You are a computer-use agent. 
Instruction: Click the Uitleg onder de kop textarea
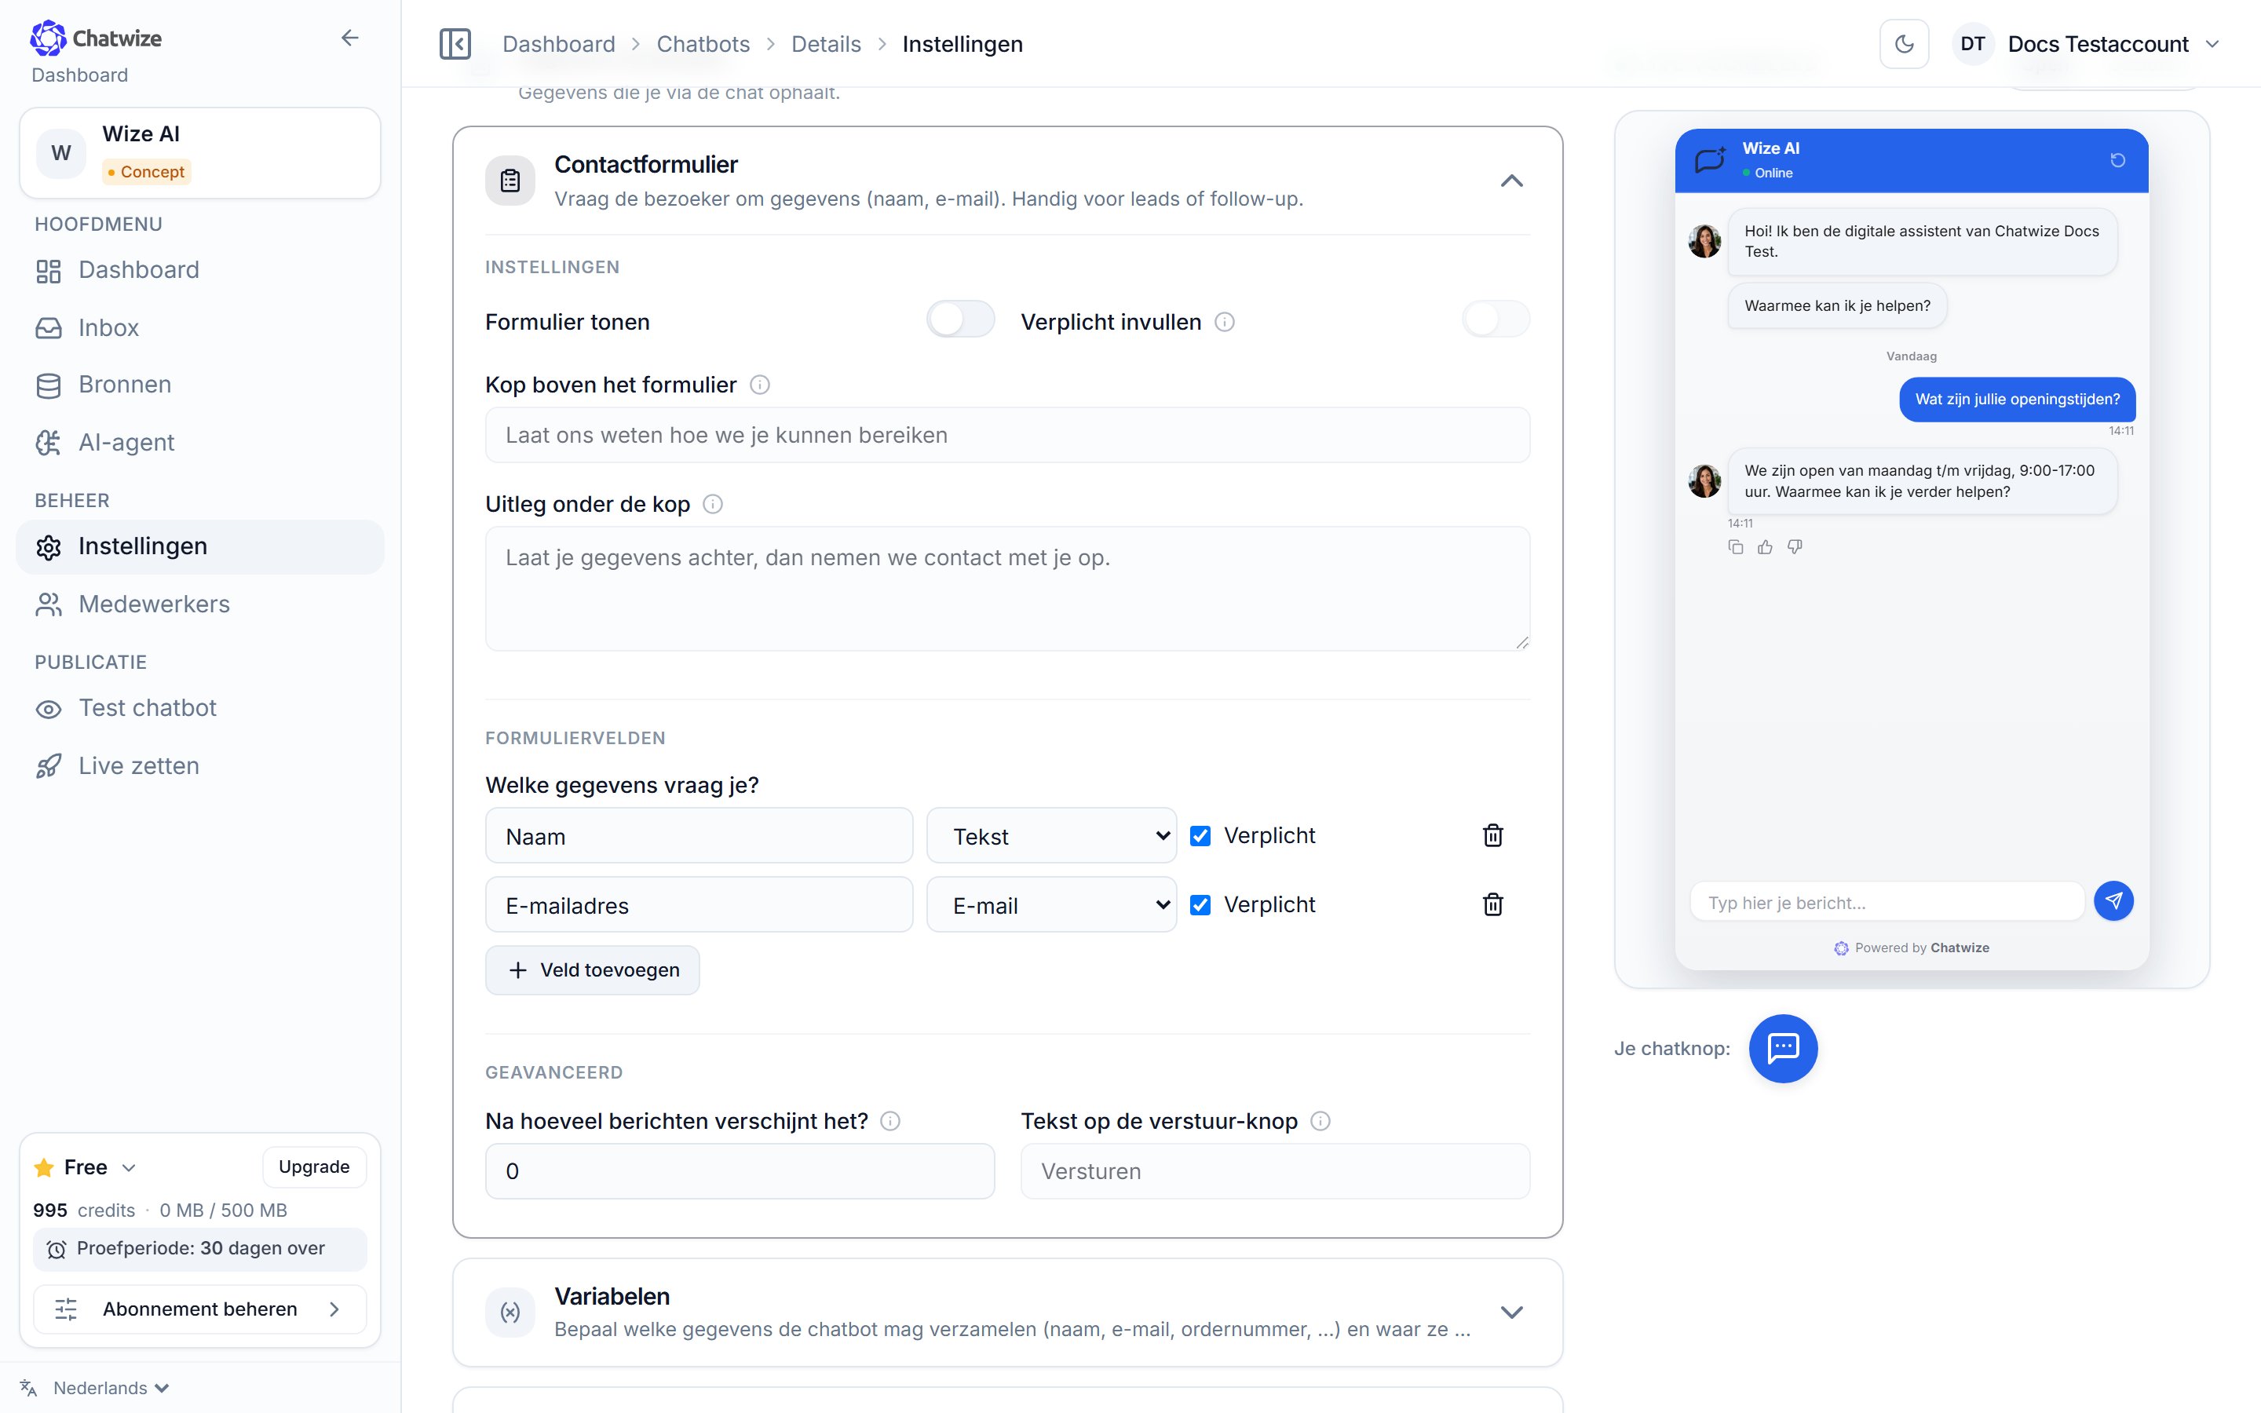tap(1007, 589)
